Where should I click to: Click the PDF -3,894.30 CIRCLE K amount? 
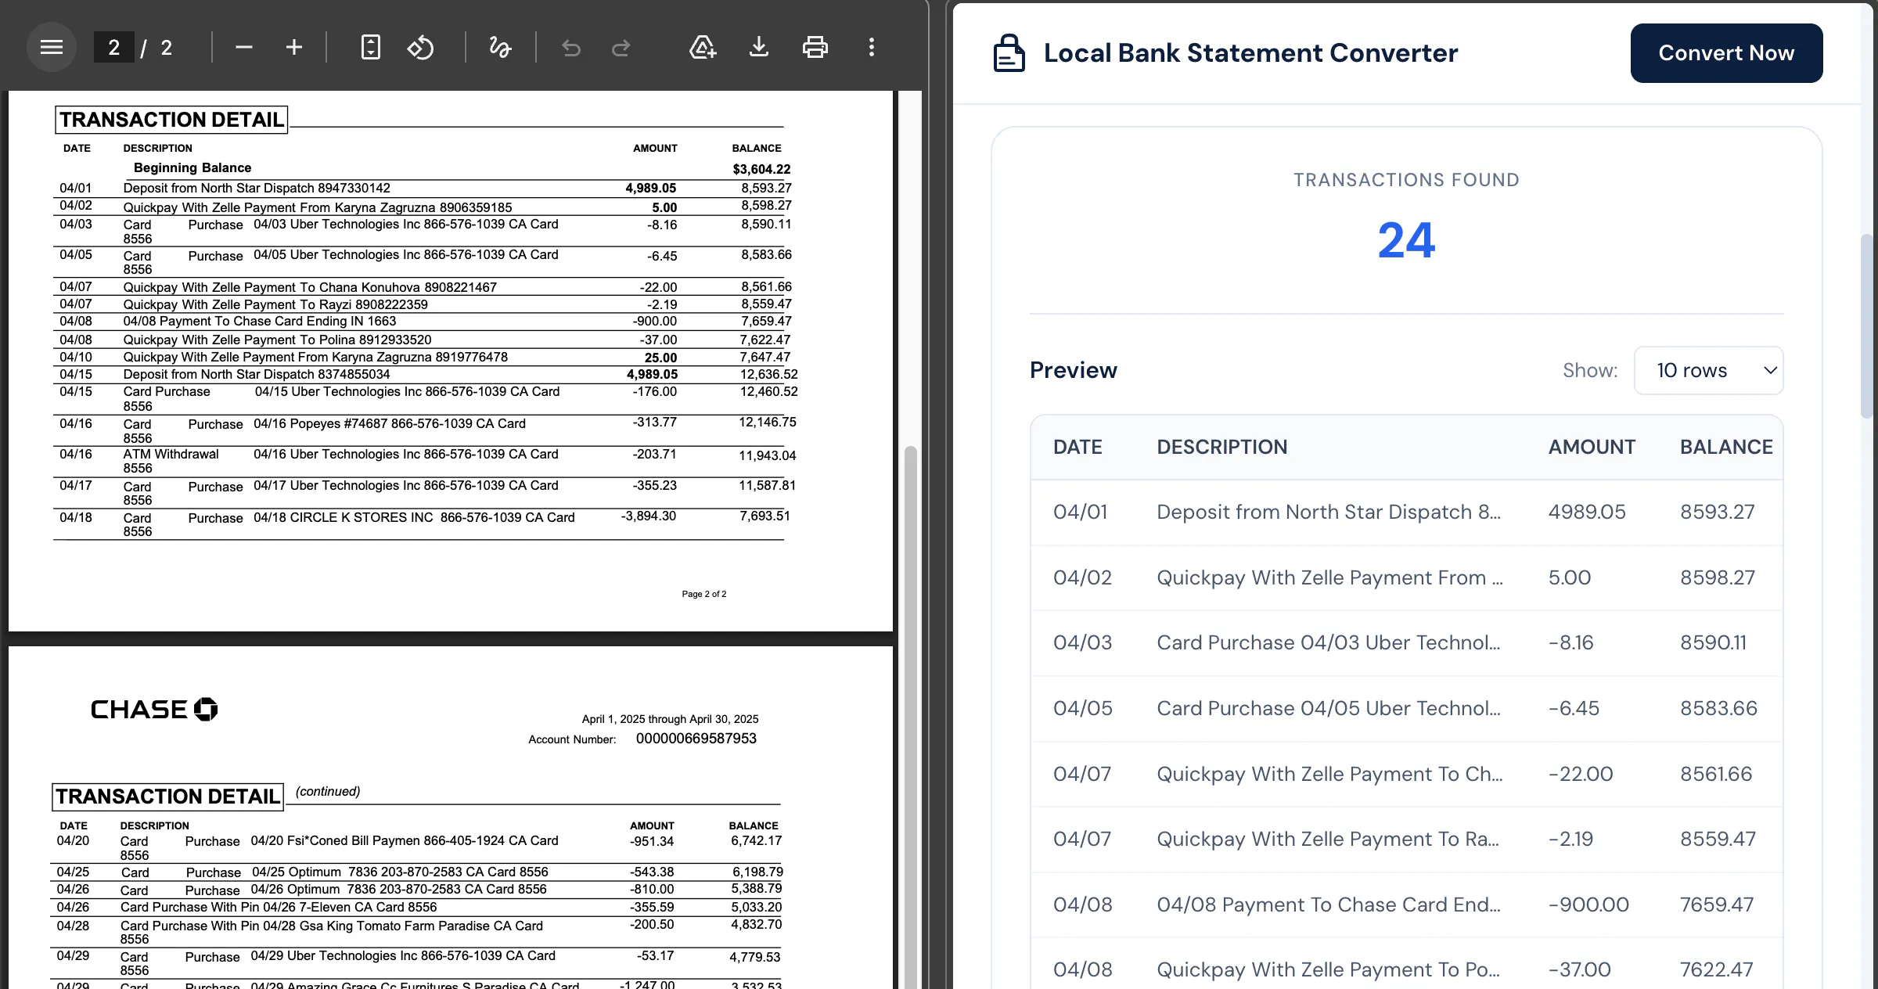click(649, 516)
